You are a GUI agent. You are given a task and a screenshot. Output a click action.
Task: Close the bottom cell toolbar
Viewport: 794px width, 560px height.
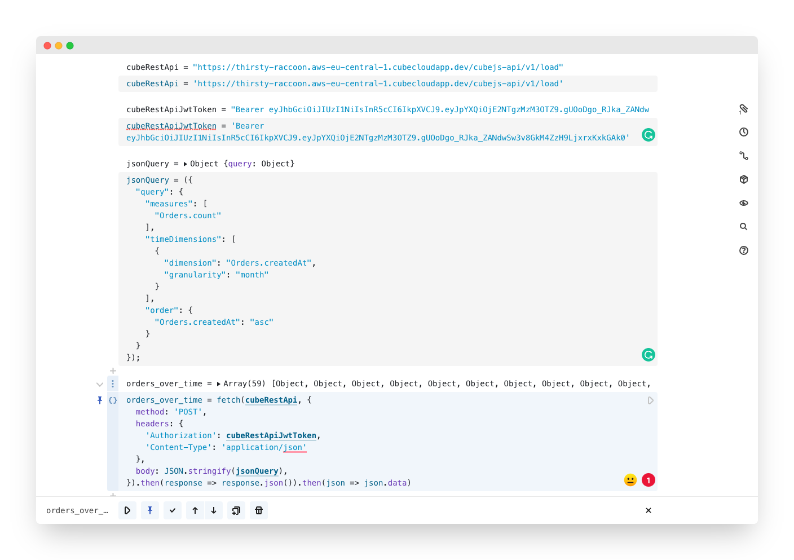[x=649, y=510]
